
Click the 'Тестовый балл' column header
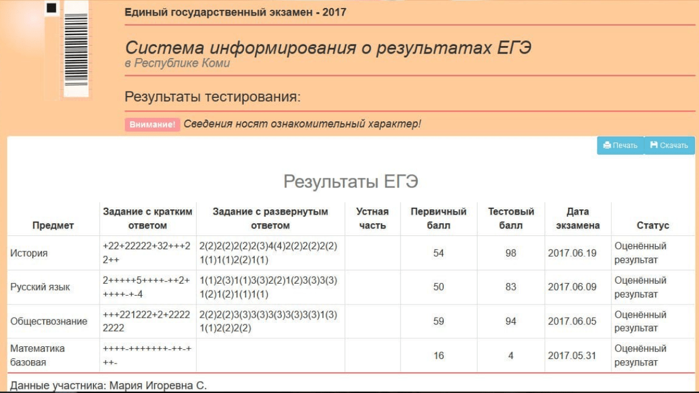coord(511,219)
